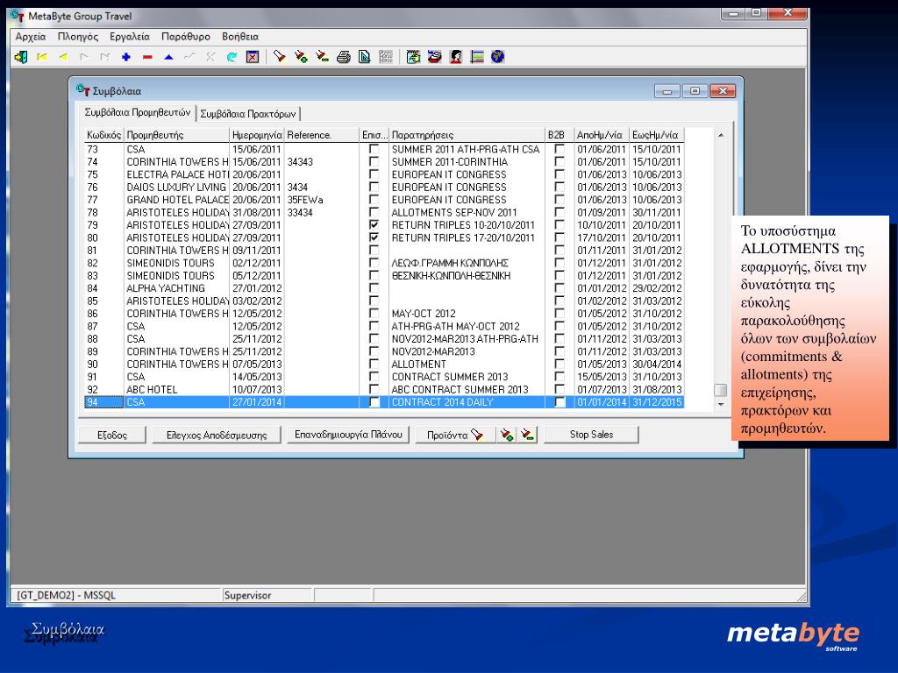Tick B2B checkbox for ABC CONTRACT SUMMER 2013
Viewport: 898px width, 673px height.
click(x=559, y=389)
